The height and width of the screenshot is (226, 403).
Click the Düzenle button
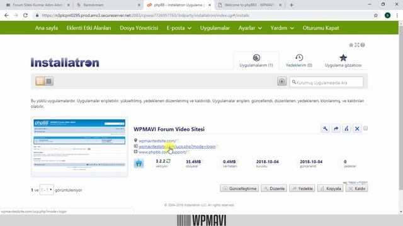point(274,188)
